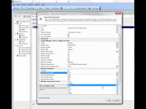Viewport: 146px width, 109px height.
Task: Select Query (DBF) in the tree
Action: (x=25, y=28)
